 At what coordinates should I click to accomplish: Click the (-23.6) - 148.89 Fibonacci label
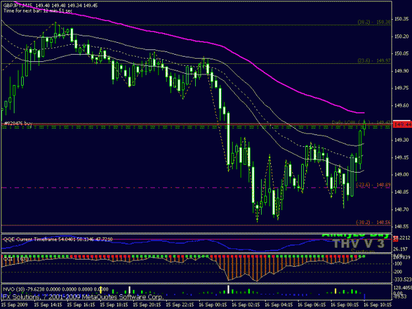click(373, 185)
